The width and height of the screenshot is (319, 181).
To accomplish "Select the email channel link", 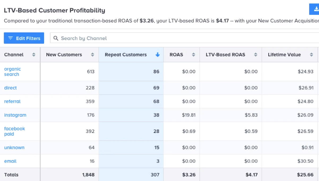I will [10, 161].
